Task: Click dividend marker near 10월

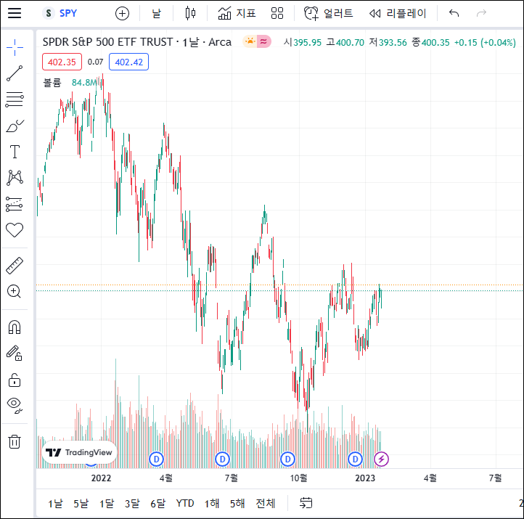Action: (287, 459)
